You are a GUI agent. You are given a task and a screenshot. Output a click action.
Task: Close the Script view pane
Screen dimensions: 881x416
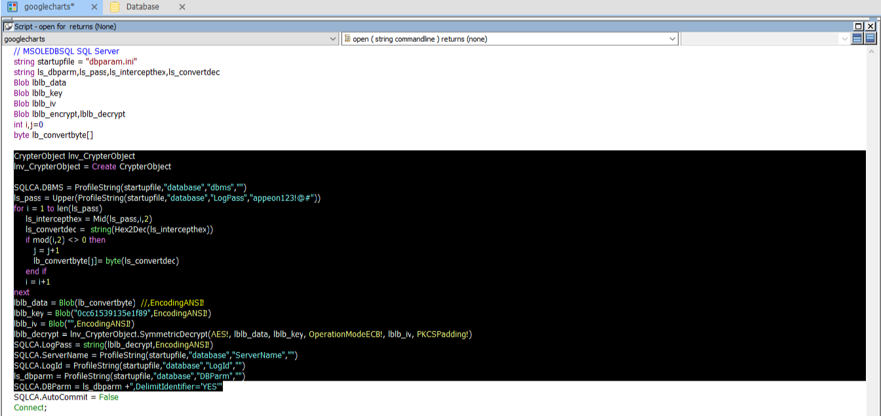click(870, 27)
